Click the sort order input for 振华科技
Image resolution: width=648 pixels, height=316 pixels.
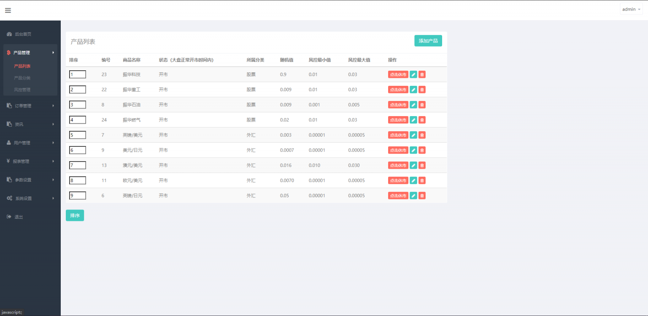(78, 74)
